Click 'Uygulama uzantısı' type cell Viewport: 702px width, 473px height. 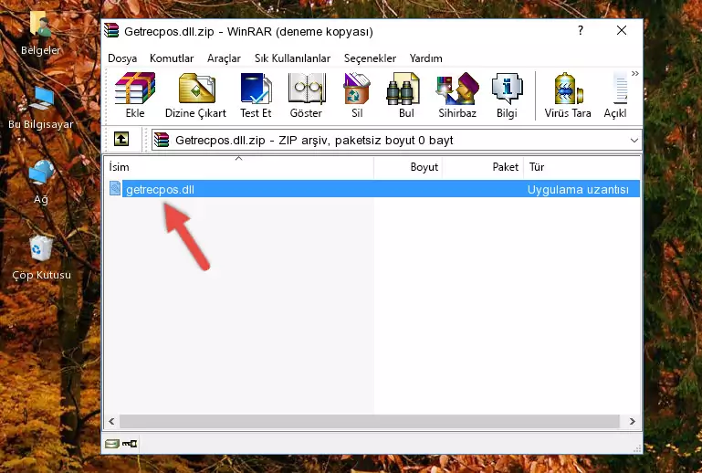(578, 189)
